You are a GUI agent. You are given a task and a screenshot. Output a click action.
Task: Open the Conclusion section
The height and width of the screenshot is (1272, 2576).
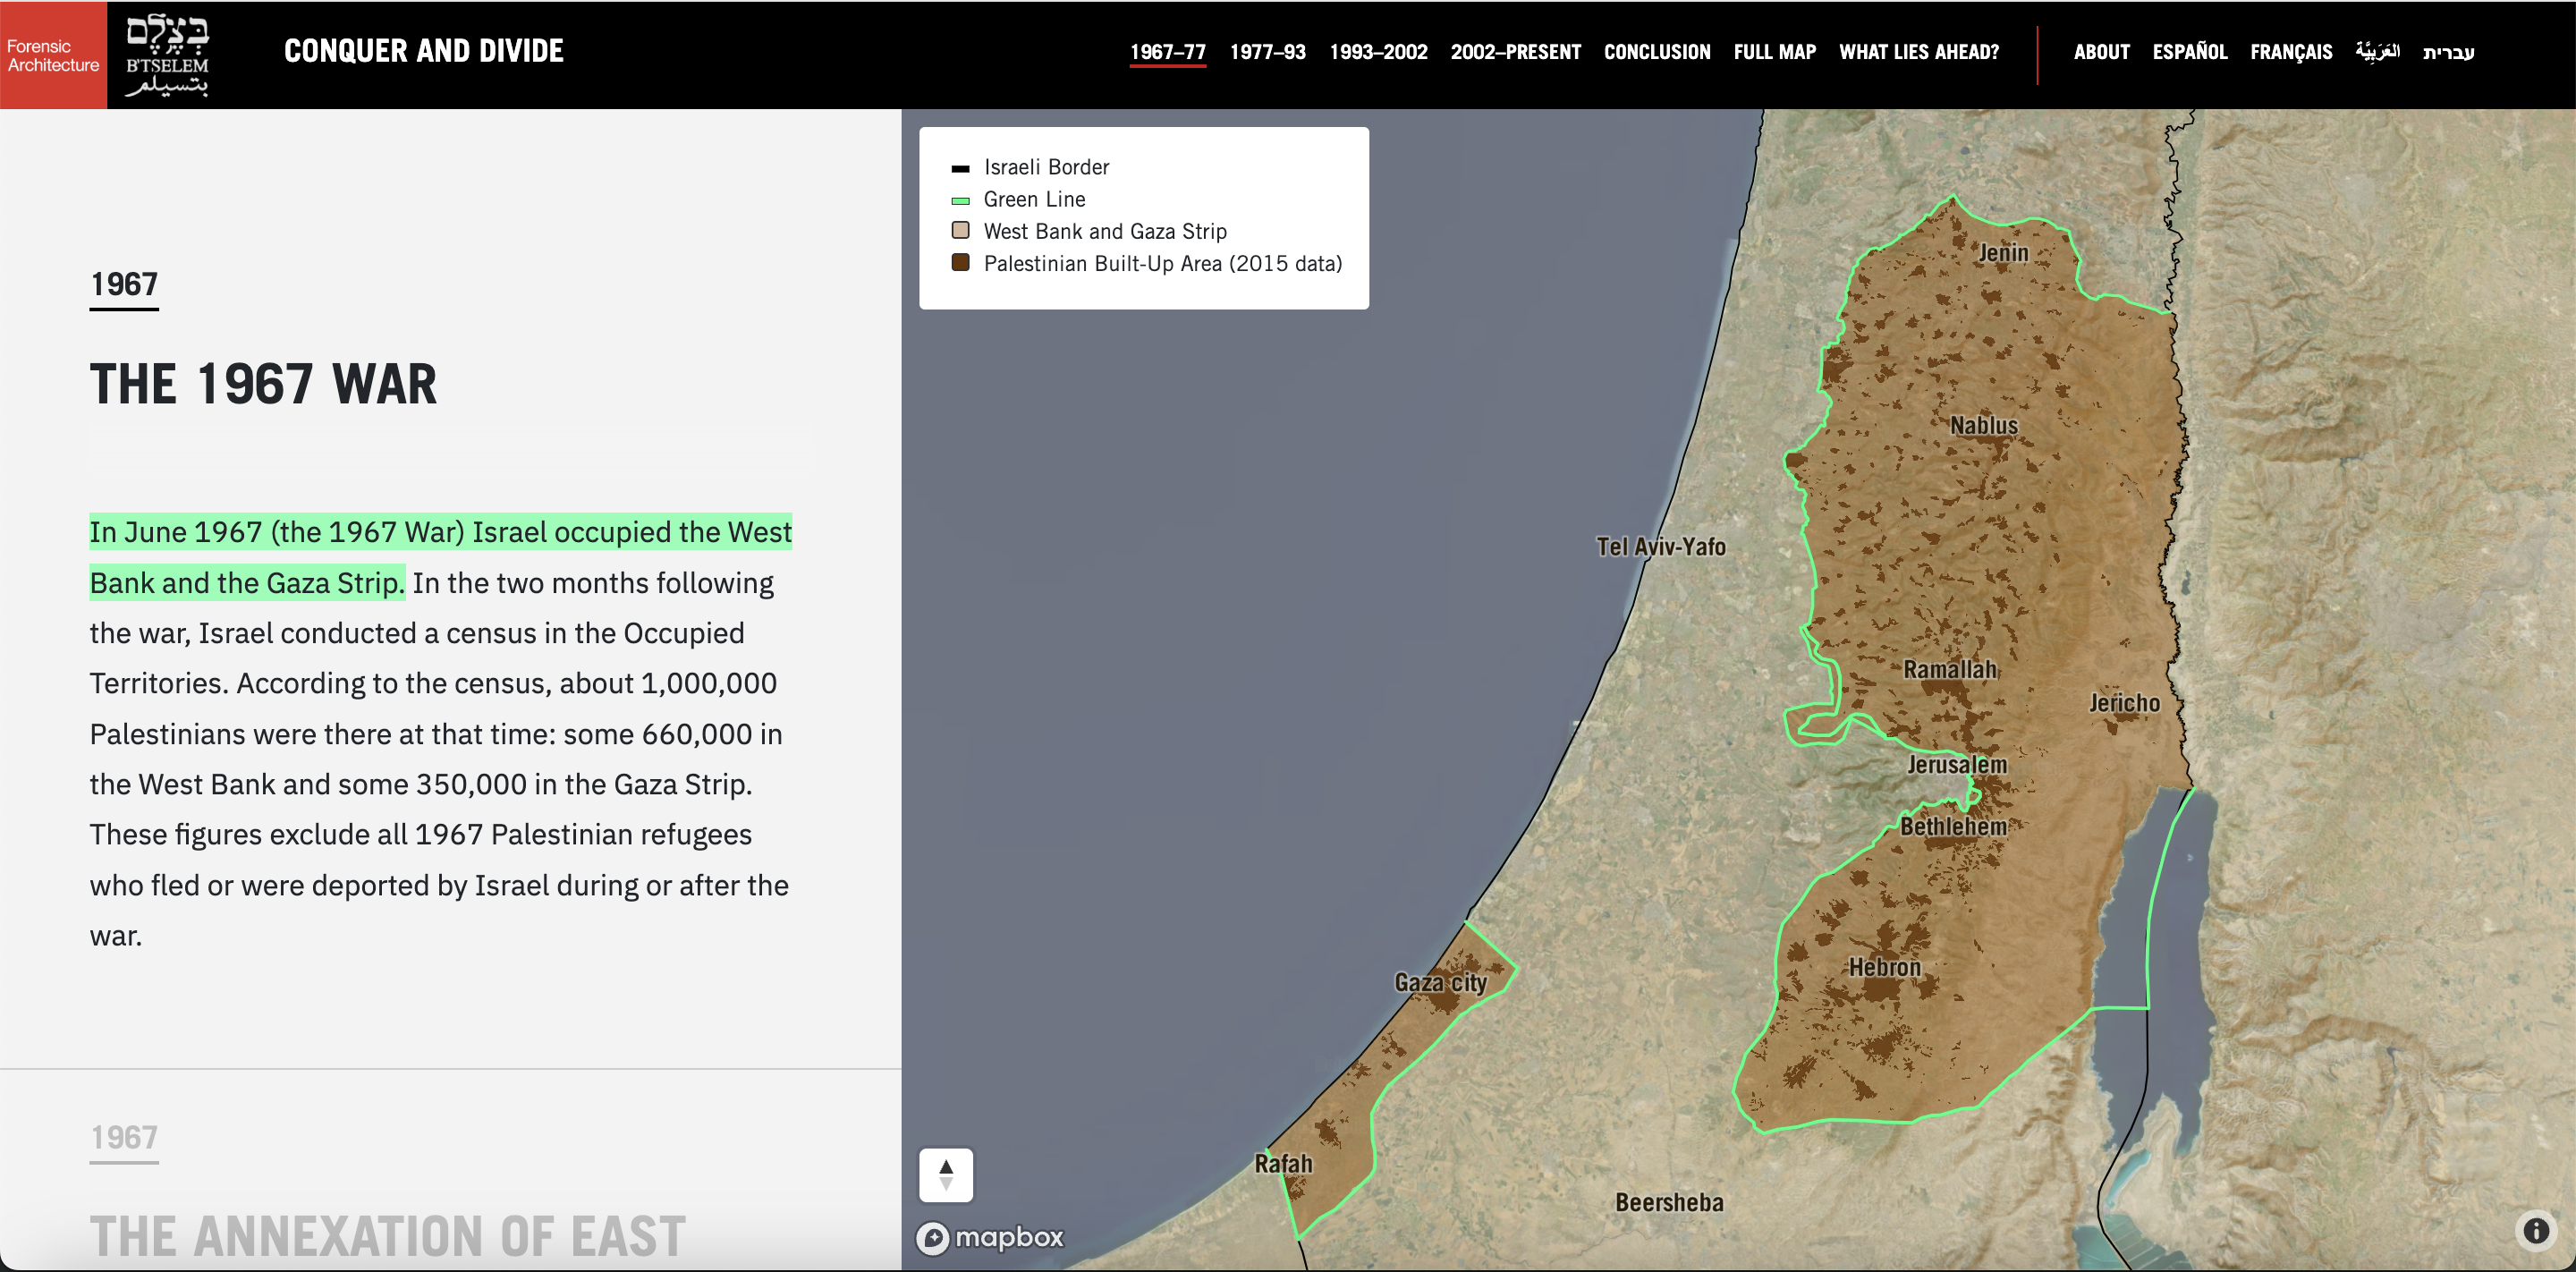[1657, 52]
